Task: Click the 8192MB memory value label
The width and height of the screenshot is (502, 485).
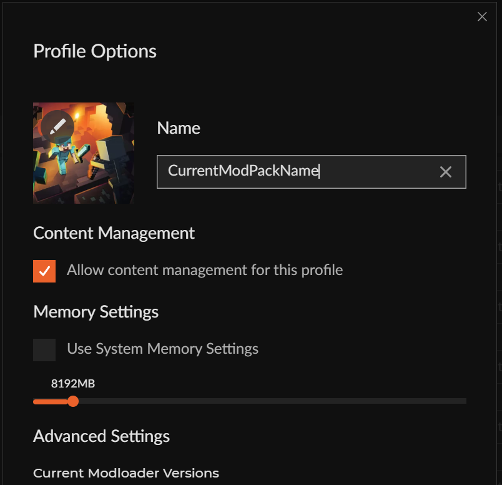Action: (73, 383)
